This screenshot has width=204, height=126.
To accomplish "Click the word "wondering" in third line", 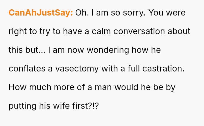I will [108, 50].
